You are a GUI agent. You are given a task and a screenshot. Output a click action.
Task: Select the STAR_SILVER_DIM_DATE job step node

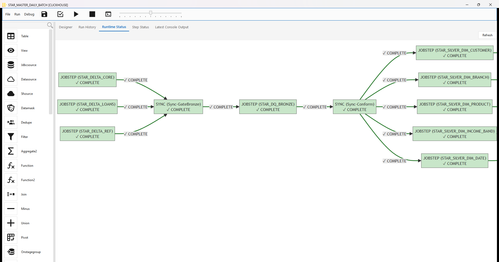coord(455,161)
